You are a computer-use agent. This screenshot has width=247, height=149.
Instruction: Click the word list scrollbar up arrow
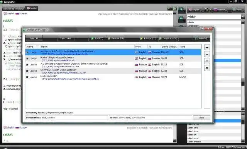(243, 22)
